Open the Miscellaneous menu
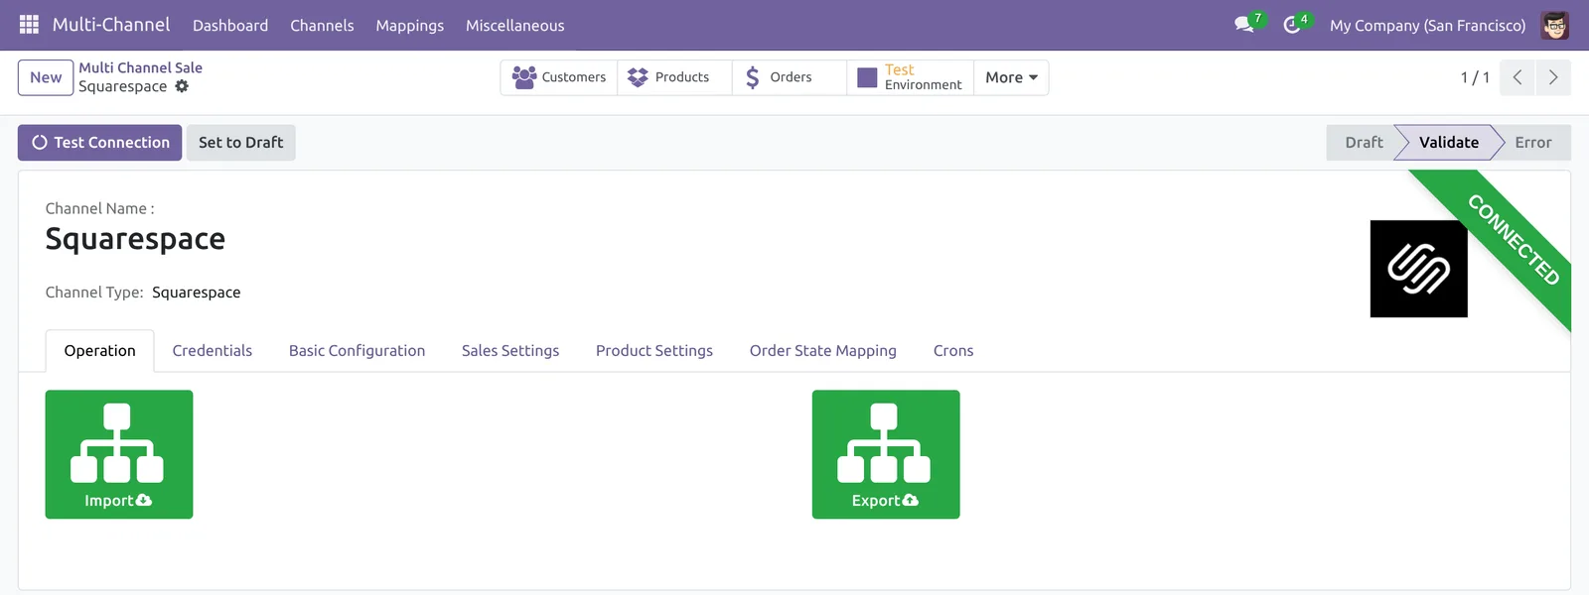This screenshot has width=1589, height=595. pyautogui.click(x=514, y=26)
